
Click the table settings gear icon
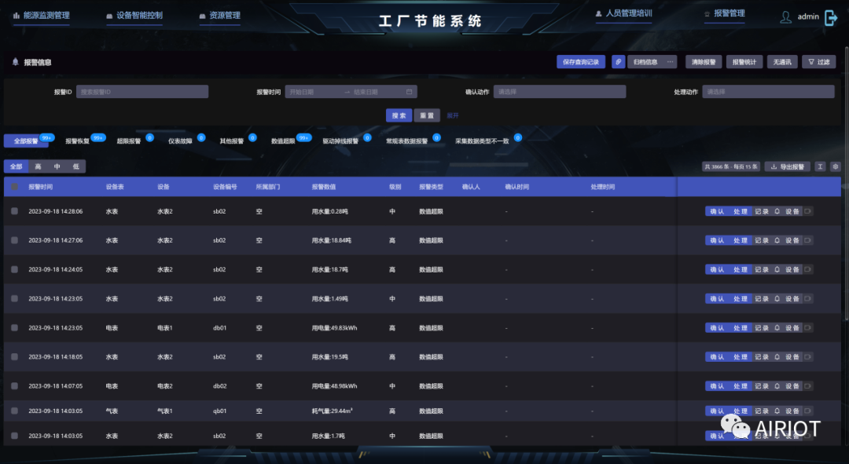coord(836,166)
